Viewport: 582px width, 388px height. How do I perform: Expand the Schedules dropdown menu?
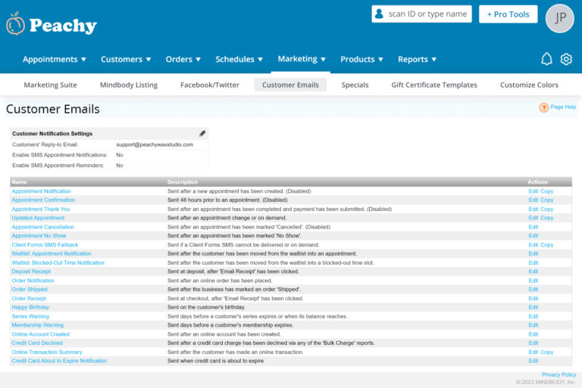(239, 59)
